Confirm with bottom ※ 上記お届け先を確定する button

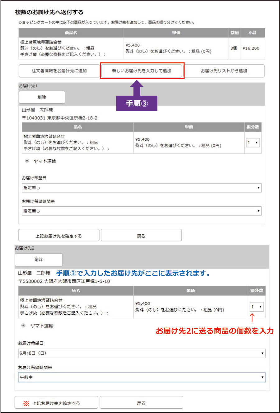tap(56, 403)
